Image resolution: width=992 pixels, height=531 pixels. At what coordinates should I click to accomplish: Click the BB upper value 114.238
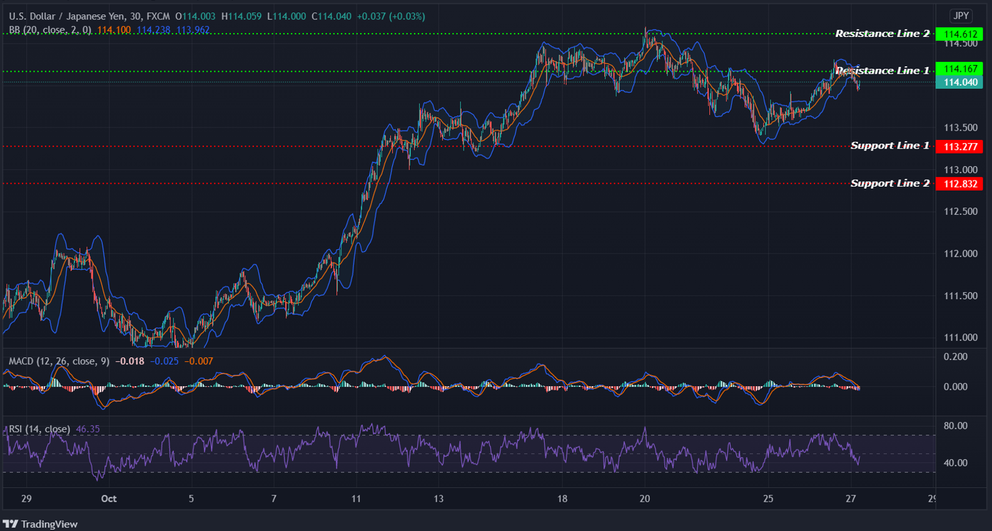point(153,30)
